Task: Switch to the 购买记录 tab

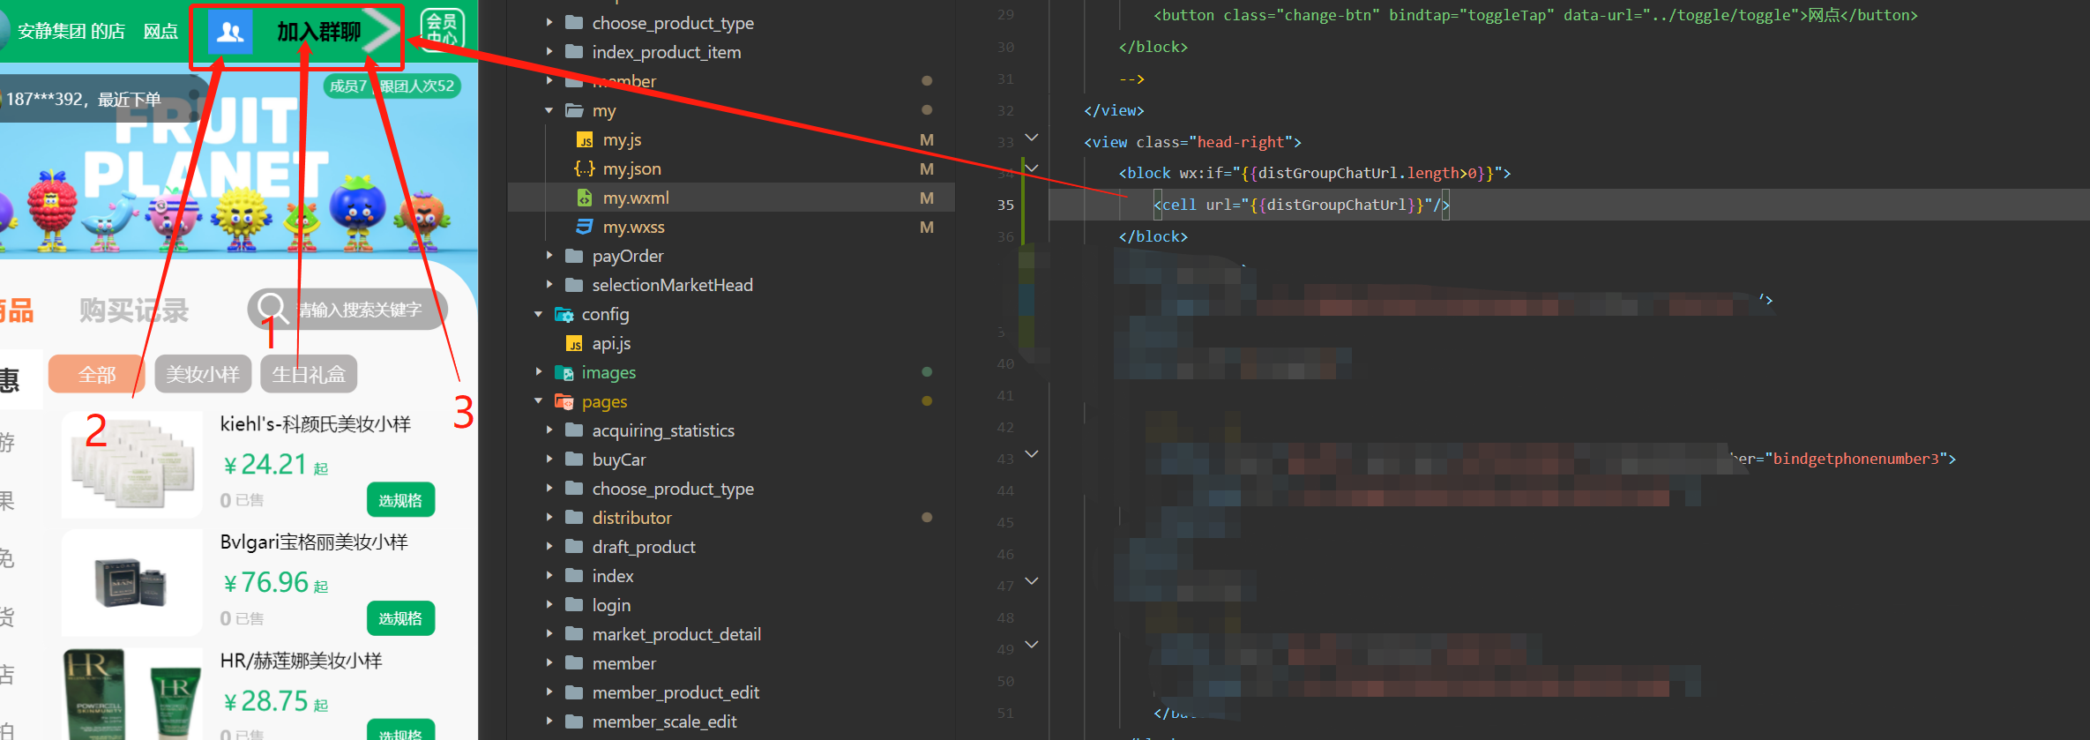Action: click(x=134, y=310)
